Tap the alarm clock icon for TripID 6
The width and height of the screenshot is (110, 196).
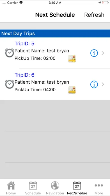click(x=10, y=84)
